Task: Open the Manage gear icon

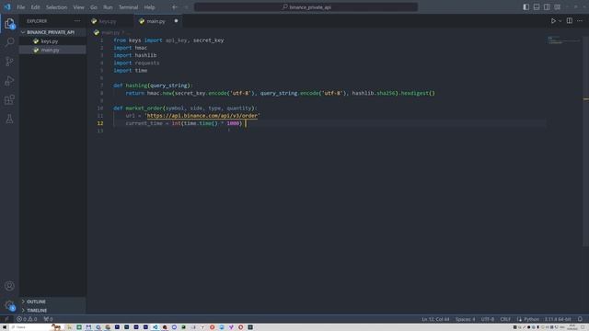Action: point(9,305)
